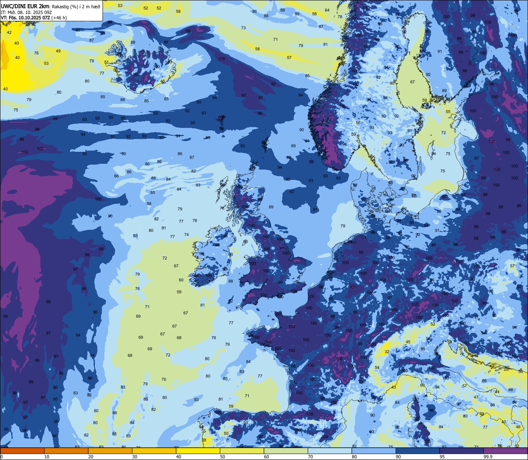Pick the dark blue 90–95 legend segment
Screen dimensions: 528x460
tap(418, 451)
